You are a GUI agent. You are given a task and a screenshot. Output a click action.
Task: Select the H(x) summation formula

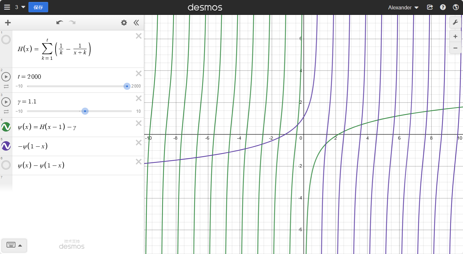point(54,49)
